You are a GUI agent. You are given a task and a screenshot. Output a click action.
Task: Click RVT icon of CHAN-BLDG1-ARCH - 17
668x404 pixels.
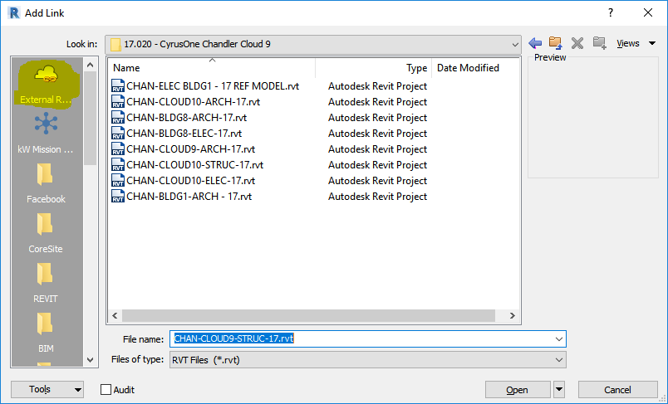coord(118,196)
